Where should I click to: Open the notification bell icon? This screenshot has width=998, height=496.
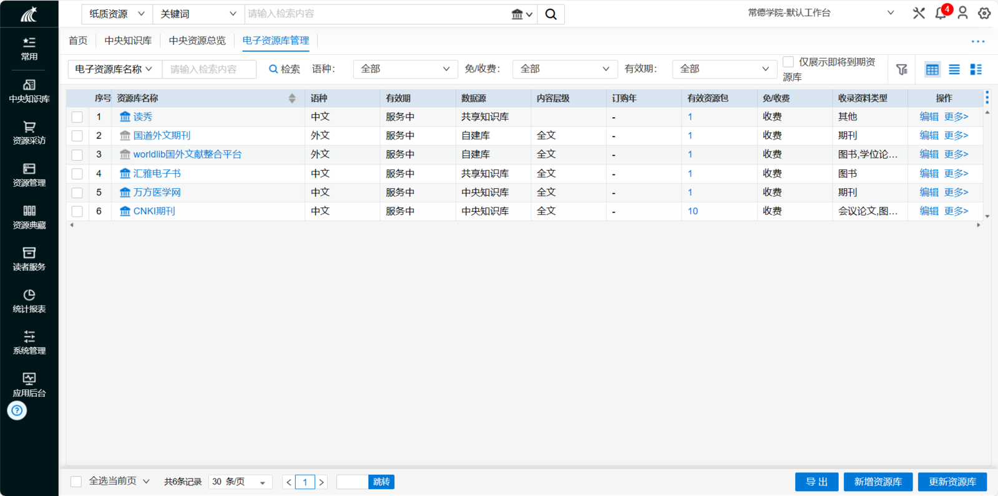click(940, 13)
